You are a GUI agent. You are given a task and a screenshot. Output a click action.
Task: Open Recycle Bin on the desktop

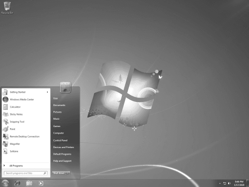coord(7,7)
